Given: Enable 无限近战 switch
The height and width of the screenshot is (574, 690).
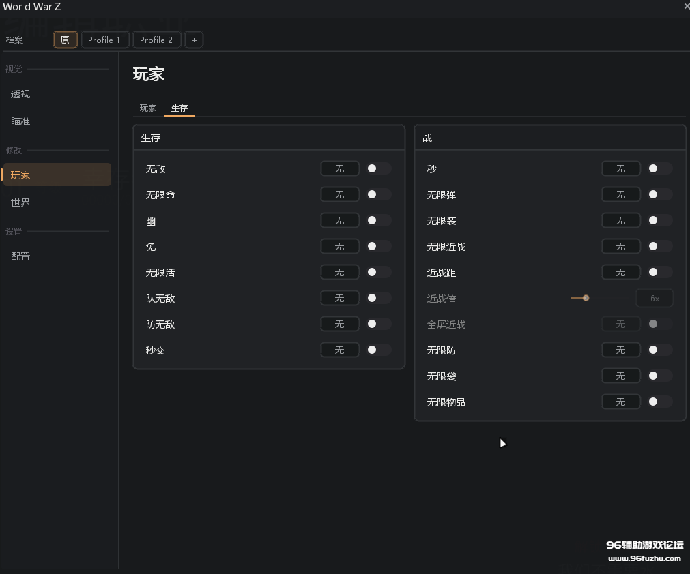Looking at the screenshot, I should pyautogui.click(x=660, y=246).
